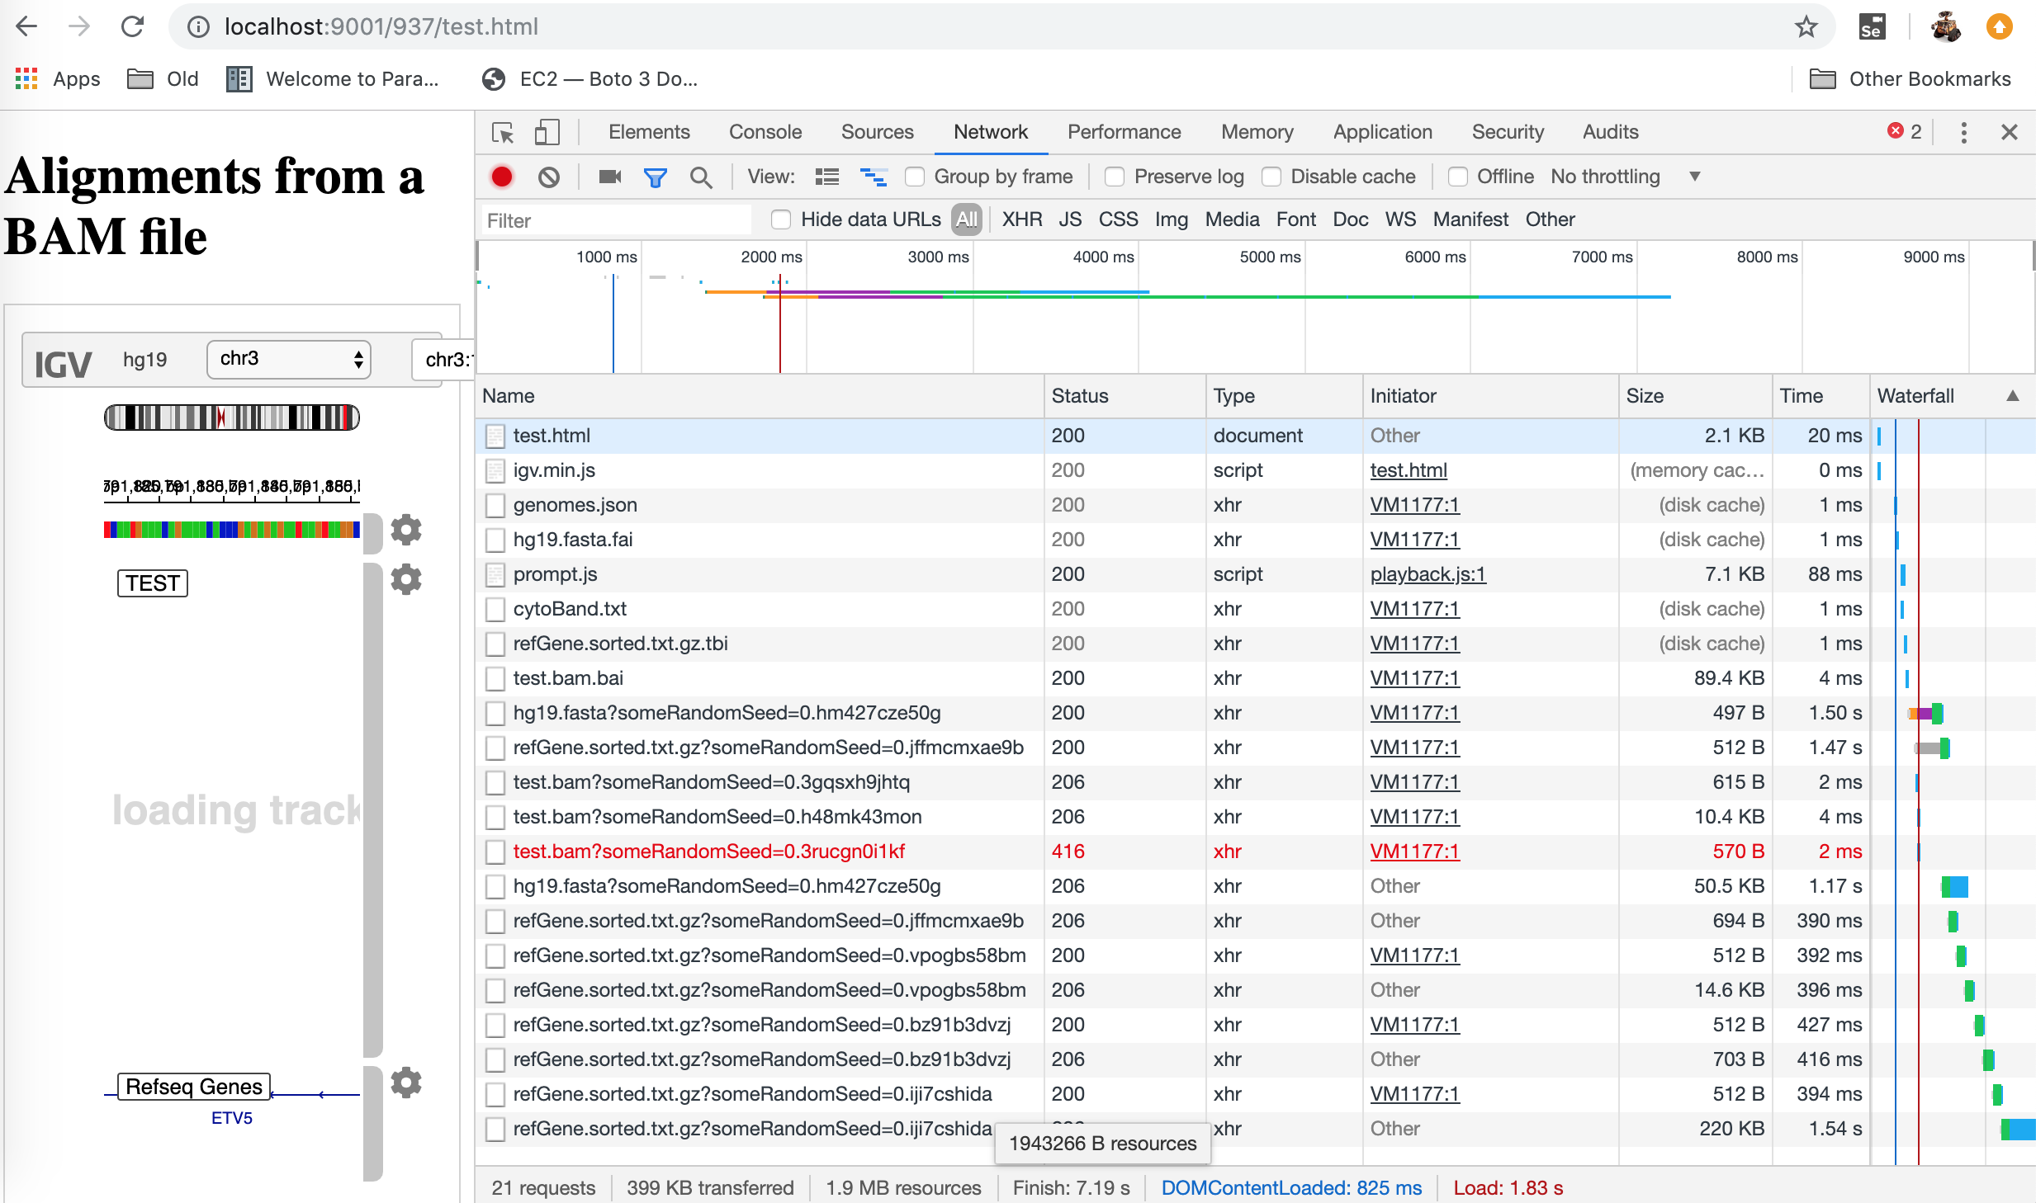Open the test.html initiator link for igv.min.js

[x=1409, y=469]
